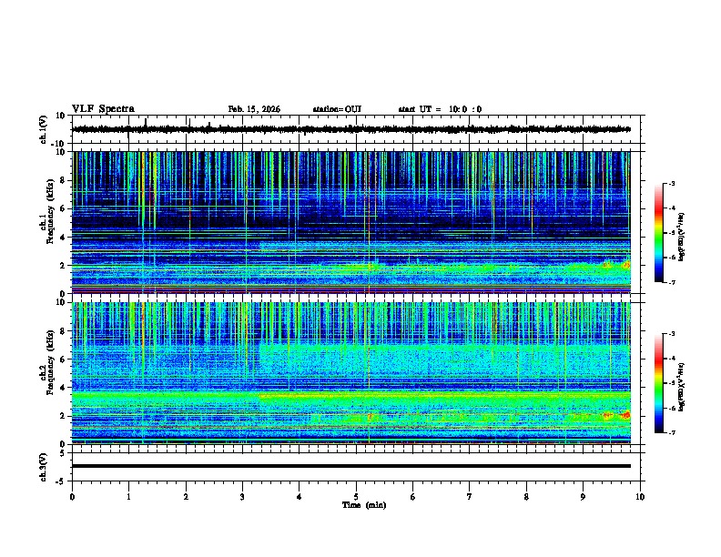Click the log(PSD) label beside ch.2 color scale
721x557 pixels.
click(x=682, y=387)
